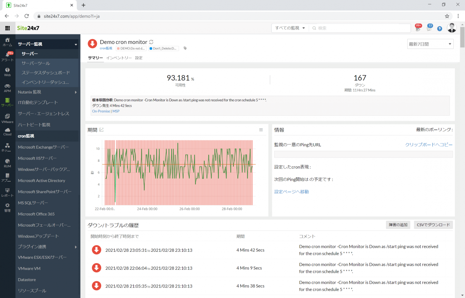This screenshot has width=465, height=298.
Task: Reload the browser page
Action: tap(27, 16)
